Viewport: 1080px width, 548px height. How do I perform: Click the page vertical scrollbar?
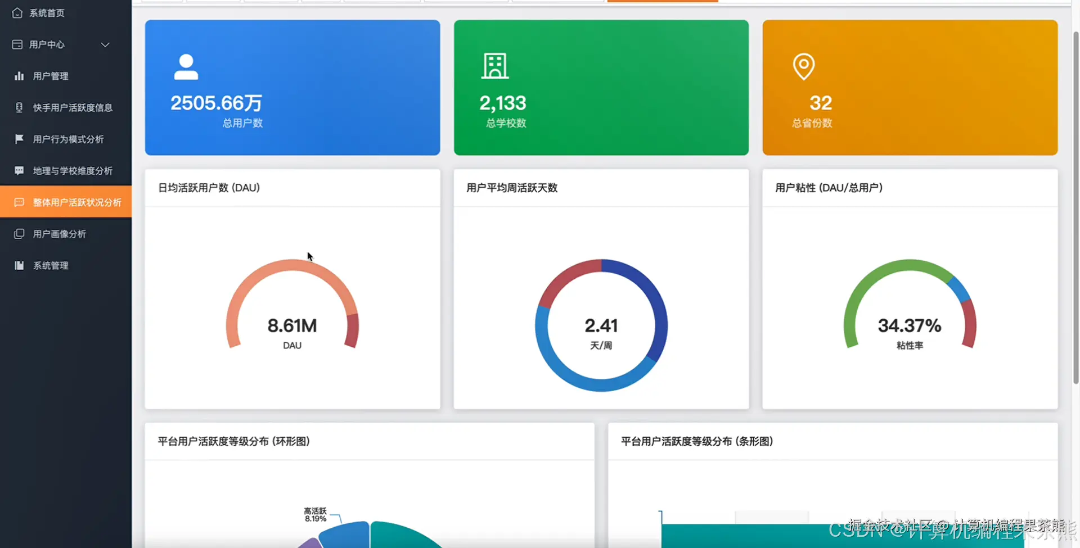coord(1075,208)
